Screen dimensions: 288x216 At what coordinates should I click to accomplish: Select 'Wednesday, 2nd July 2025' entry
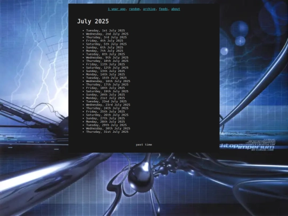(x=107, y=34)
